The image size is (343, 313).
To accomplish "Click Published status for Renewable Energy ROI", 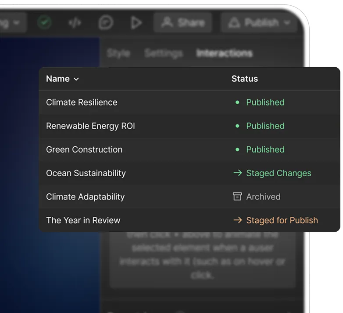I will (x=265, y=126).
